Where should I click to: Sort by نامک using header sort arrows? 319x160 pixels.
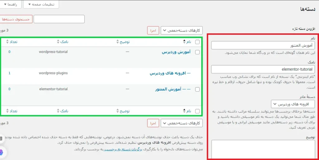pos(59,42)
